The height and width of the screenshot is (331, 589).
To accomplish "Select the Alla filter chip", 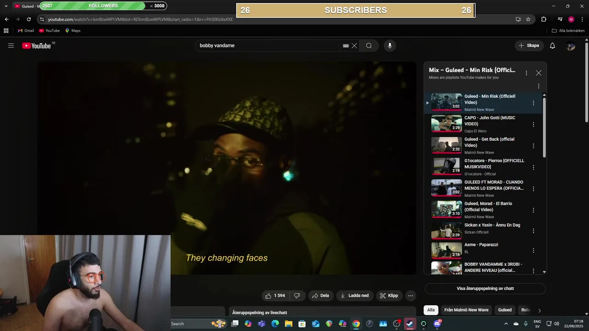I will click(431, 310).
